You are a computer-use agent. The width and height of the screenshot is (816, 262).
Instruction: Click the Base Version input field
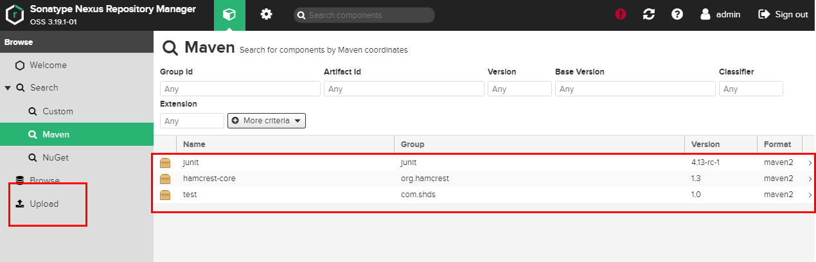click(x=635, y=89)
